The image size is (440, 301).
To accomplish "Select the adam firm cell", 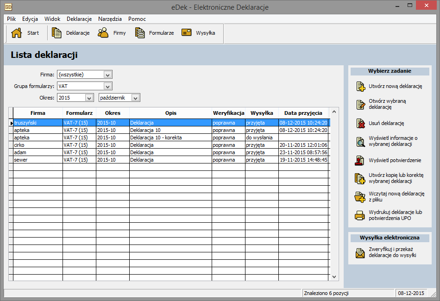I will (38, 152).
